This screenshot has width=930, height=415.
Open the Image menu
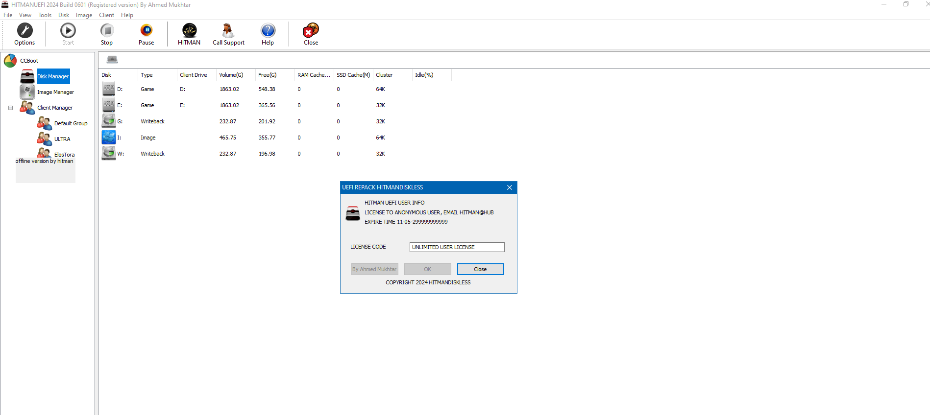click(x=84, y=15)
